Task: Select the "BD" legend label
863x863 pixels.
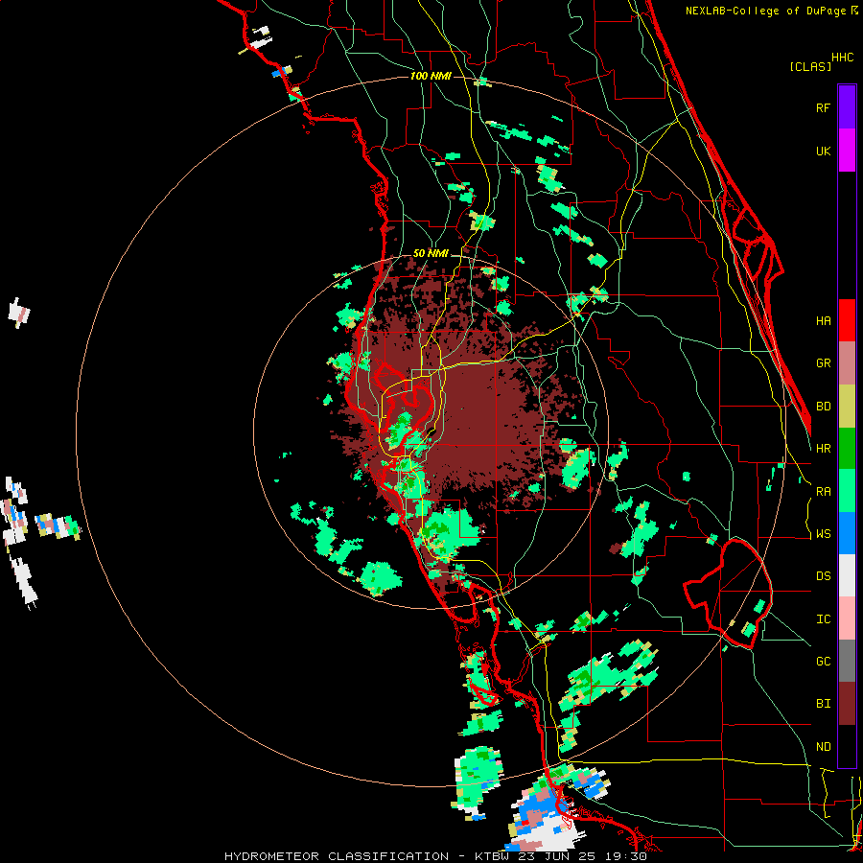Action: click(823, 407)
